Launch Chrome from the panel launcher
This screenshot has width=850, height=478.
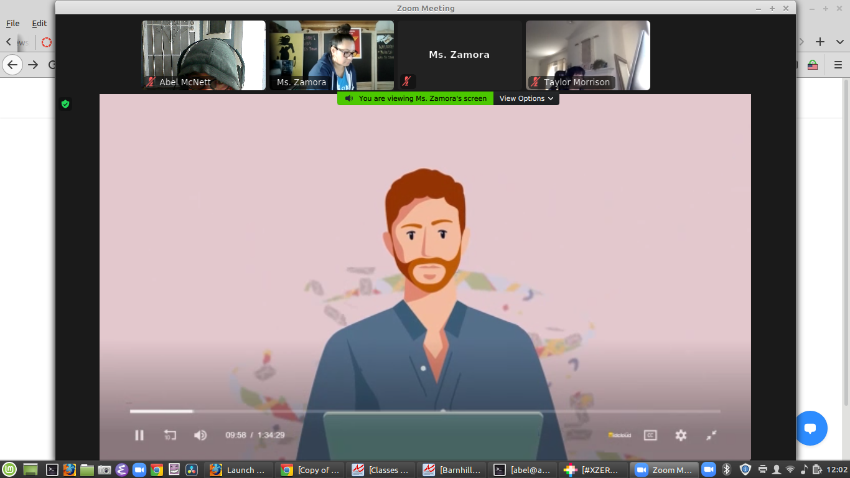coord(157,470)
